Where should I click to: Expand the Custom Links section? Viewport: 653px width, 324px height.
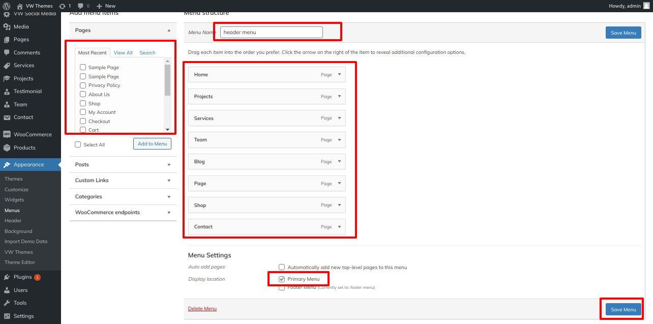(x=168, y=181)
